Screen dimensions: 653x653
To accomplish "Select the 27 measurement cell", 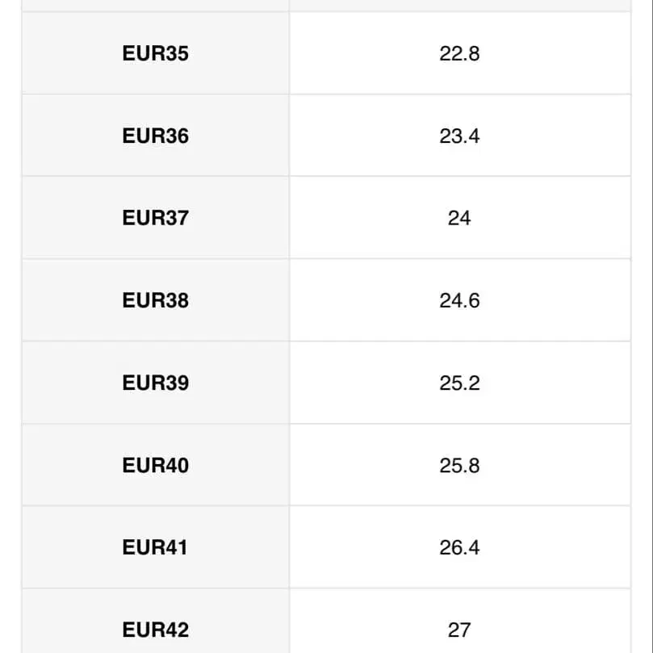I will click(459, 629).
